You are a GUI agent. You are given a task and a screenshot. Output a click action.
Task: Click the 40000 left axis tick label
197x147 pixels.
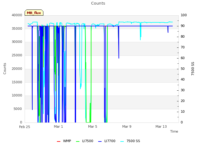pyautogui.click(x=17, y=15)
